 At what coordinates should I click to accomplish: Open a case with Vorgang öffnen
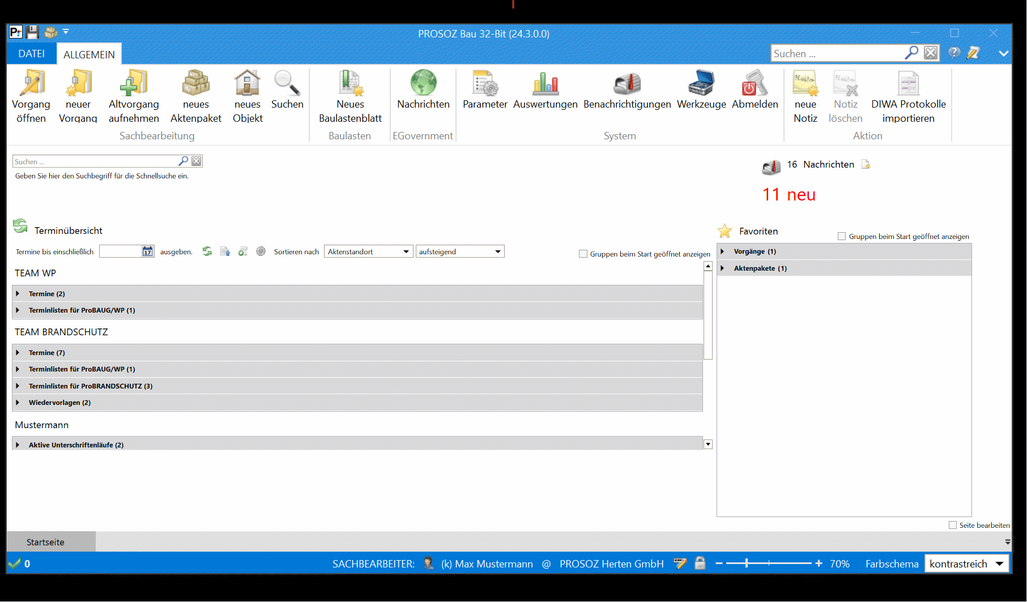31,96
